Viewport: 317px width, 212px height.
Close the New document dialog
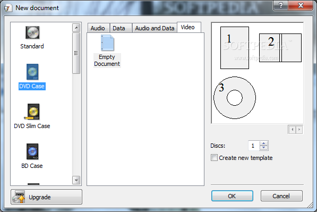click(301, 5)
